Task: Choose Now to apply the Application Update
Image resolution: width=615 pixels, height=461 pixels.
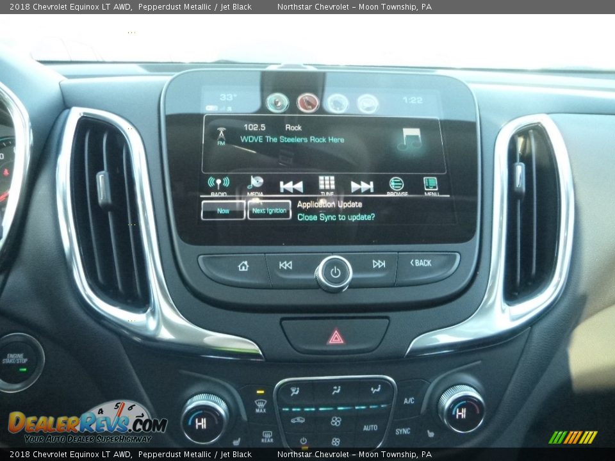Action: (x=224, y=210)
